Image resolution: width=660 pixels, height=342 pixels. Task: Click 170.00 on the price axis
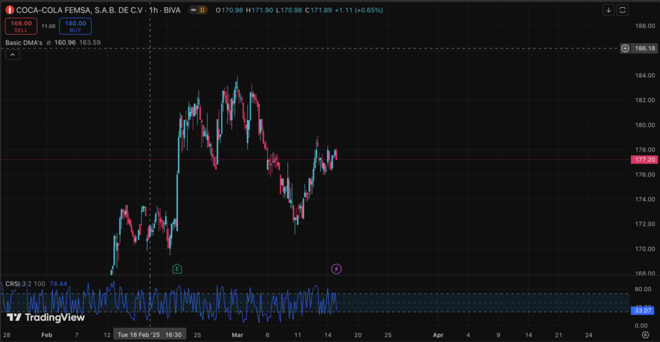click(x=645, y=249)
